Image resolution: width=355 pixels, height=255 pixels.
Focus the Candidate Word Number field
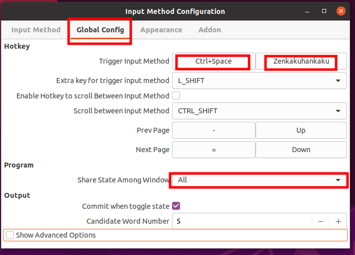242,221
